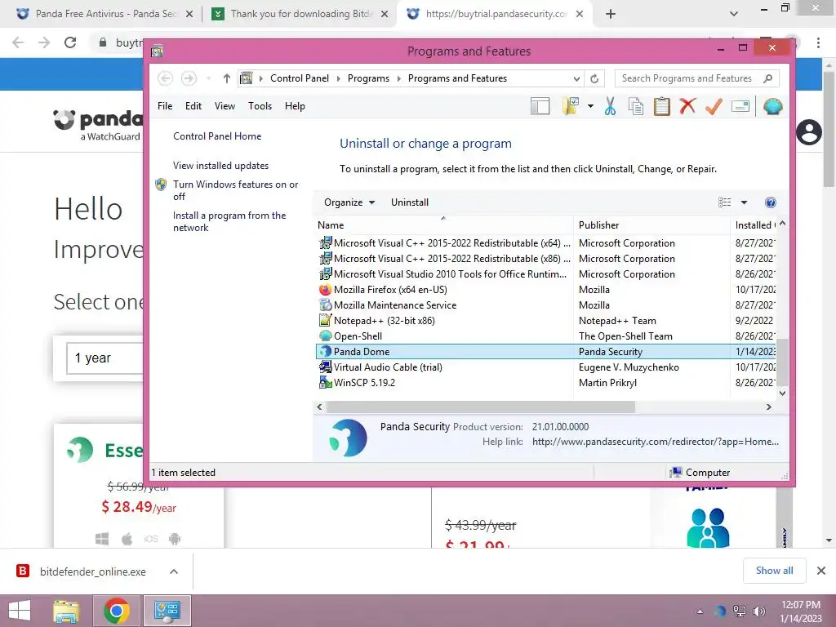The height and width of the screenshot is (627, 836).
Task: Open the File menu
Action: point(165,106)
